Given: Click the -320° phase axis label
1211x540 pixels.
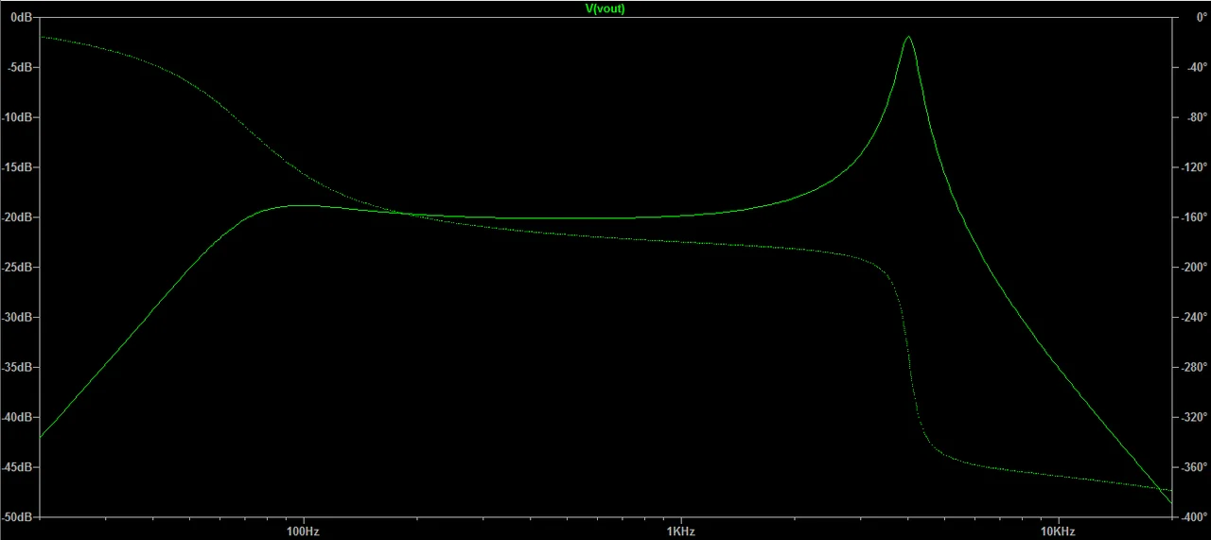Looking at the screenshot, I should pos(1191,417).
